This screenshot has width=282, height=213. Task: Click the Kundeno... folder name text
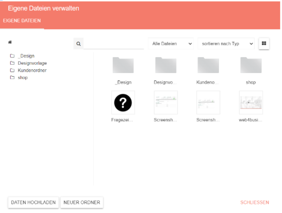[x=208, y=82]
